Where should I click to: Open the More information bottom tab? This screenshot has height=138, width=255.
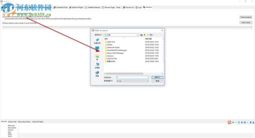click(x=24, y=122)
